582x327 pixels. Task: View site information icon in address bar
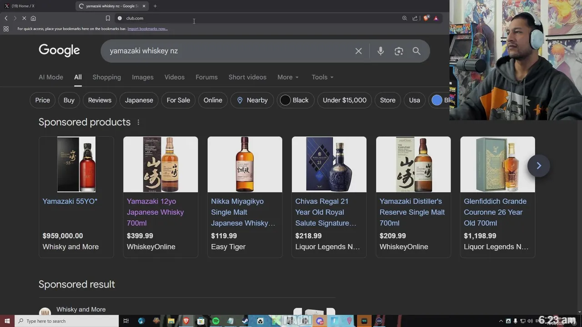click(x=120, y=18)
